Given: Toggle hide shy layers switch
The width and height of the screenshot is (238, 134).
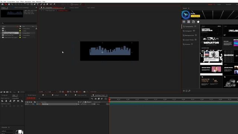Looking at the screenshot, I should click(x=96, y=99).
